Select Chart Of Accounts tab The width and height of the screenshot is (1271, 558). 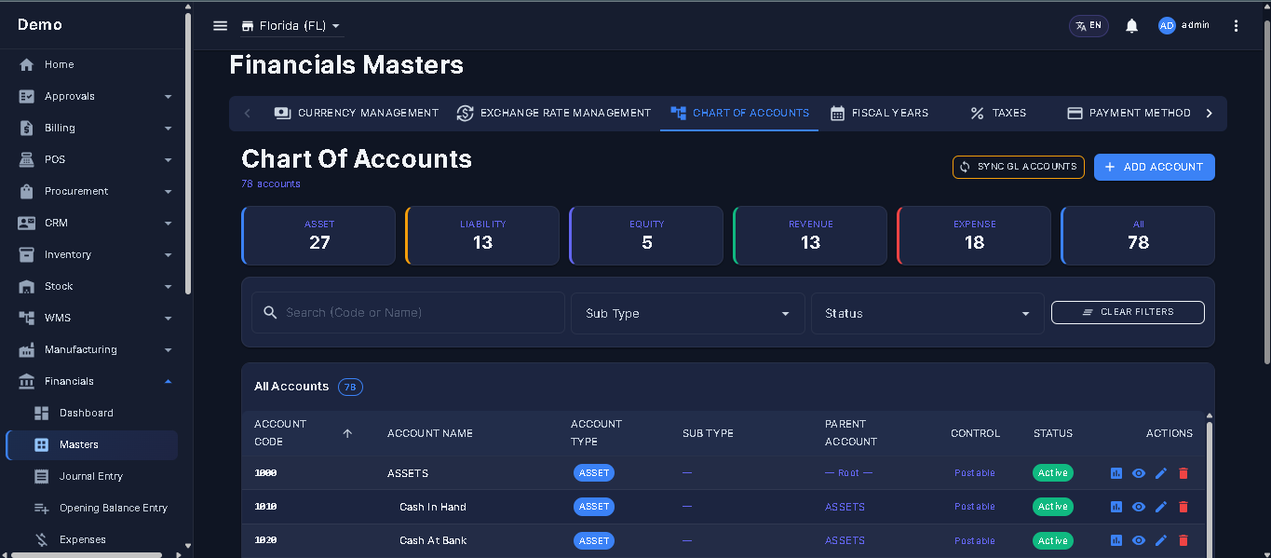(x=739, y=113)
